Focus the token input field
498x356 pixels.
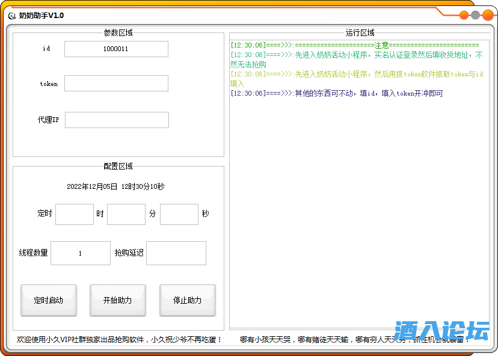pyautogui.click(x=116, y=84)
